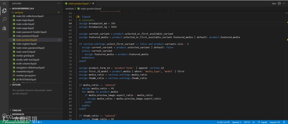Open the hamburger application menu
Viewport: 288px width, 124px height.
click(x=4, y=3)
